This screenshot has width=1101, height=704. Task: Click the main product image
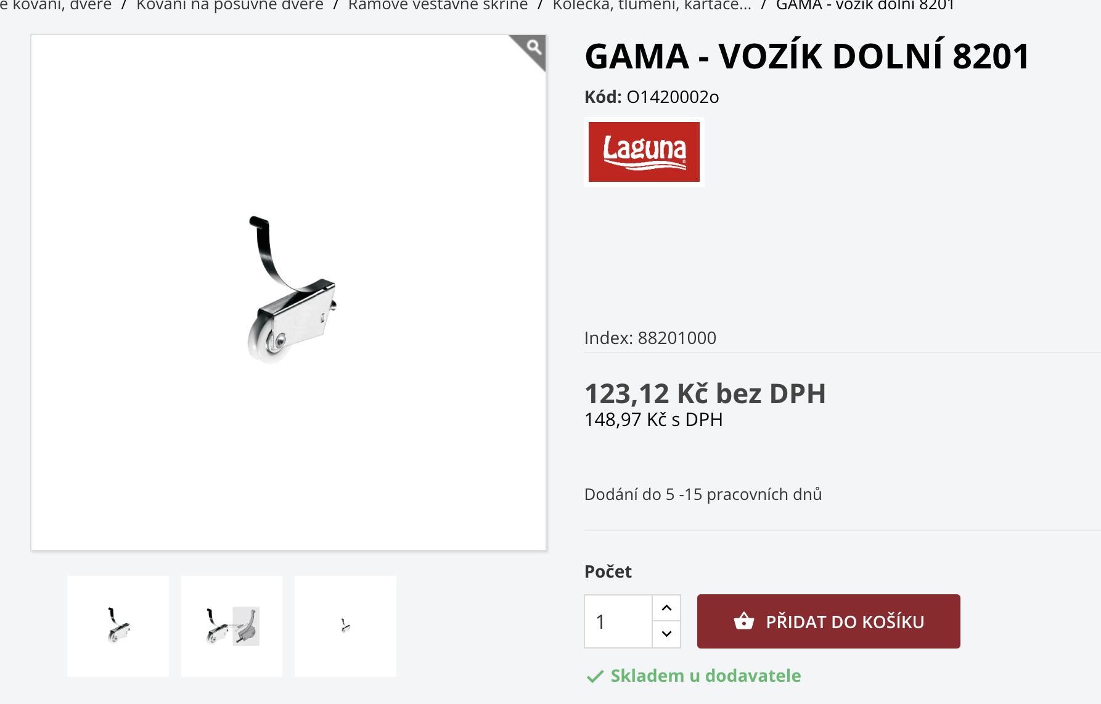coord(289,292)
